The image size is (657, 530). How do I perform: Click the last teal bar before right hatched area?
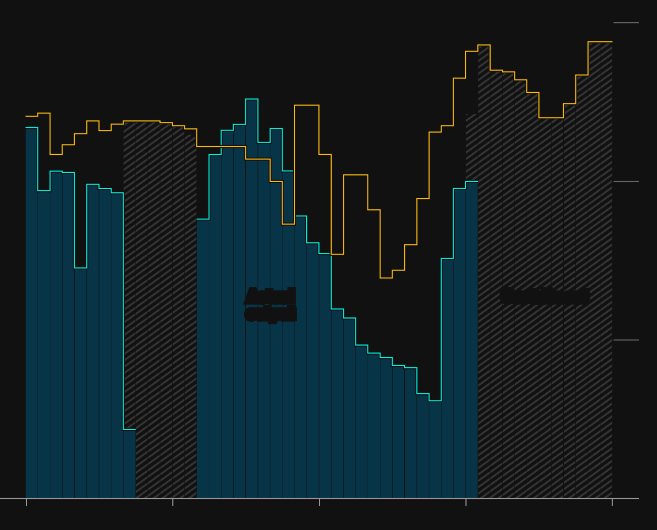pyautogui.click(x=472, y=339)
